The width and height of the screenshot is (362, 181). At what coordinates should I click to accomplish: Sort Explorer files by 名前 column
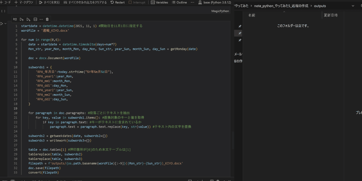click(x=252, y=15)
